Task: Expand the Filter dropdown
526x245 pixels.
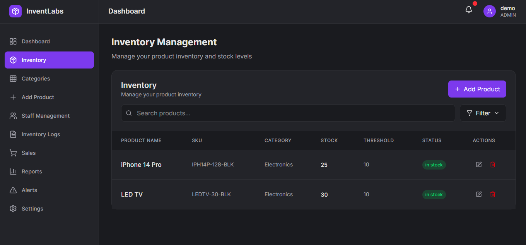Action: (x=483, y=113)
